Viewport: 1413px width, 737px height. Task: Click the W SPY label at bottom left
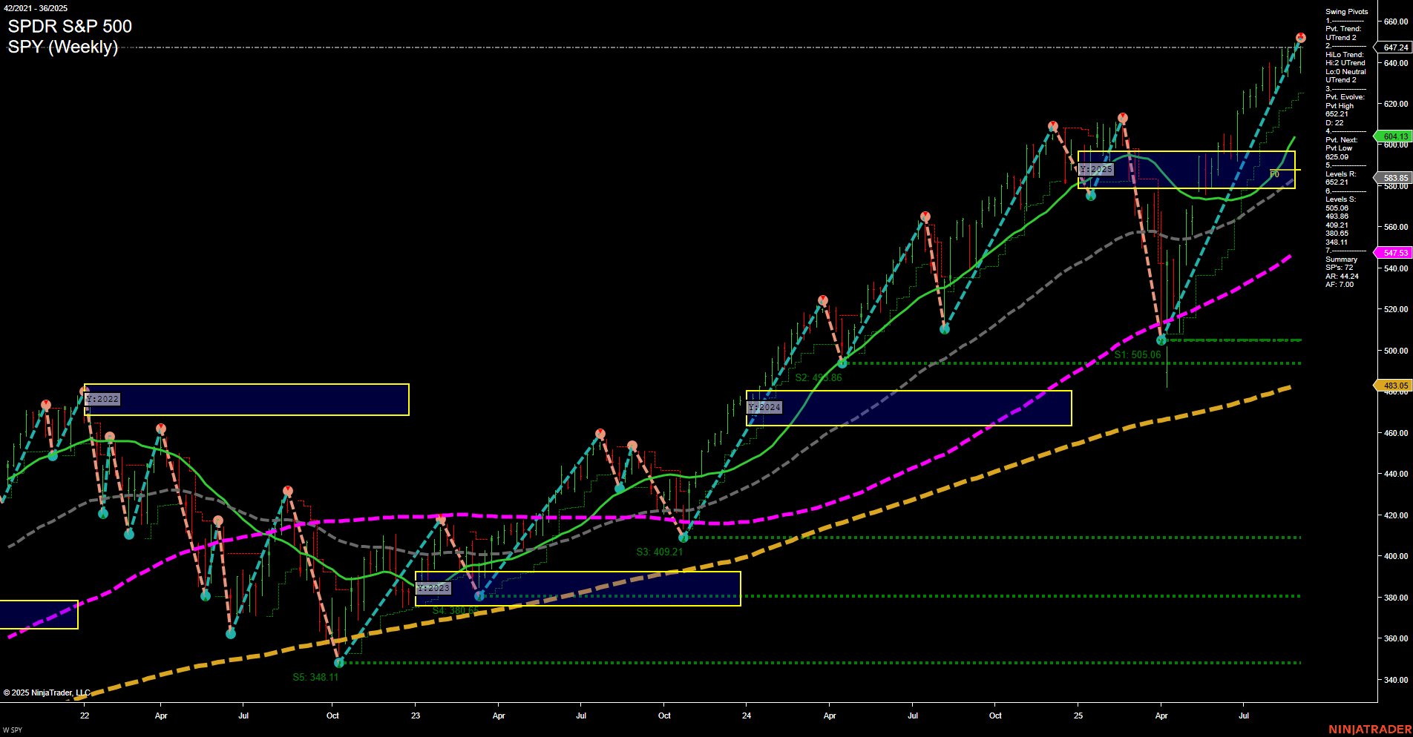coord(13,730)
